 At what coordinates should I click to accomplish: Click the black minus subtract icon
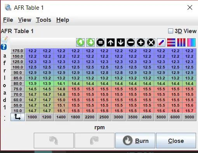point(131,42)
